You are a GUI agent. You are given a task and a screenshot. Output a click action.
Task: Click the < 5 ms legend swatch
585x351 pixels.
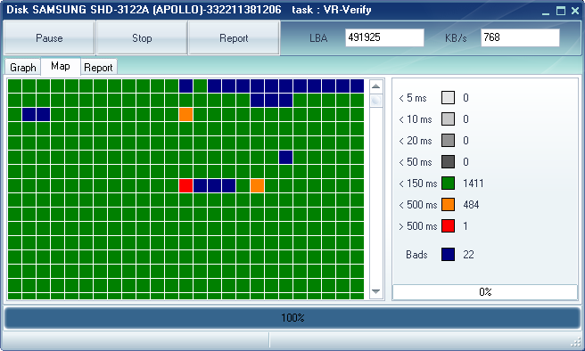(x=448, y=98)
